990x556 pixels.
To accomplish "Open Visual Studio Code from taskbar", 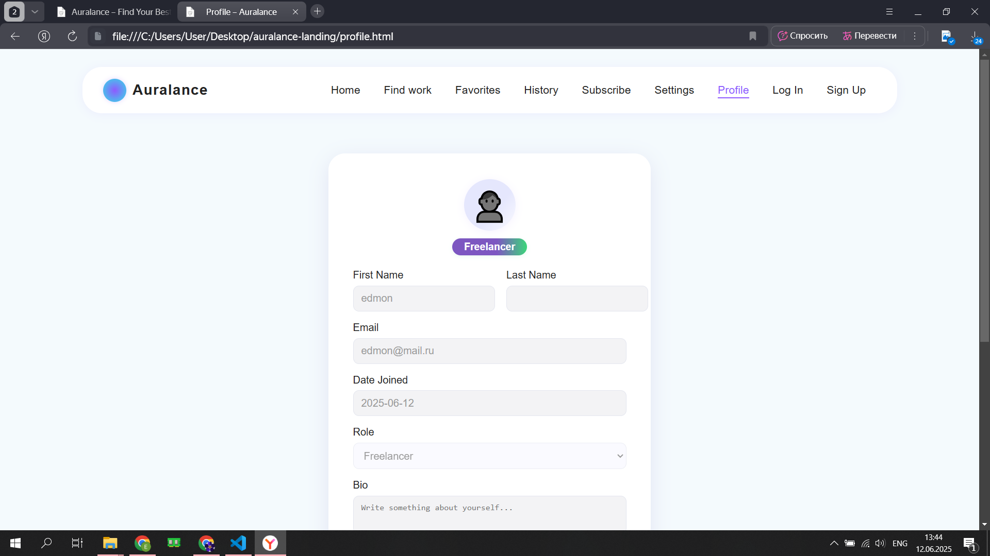I will click(238, 543).
